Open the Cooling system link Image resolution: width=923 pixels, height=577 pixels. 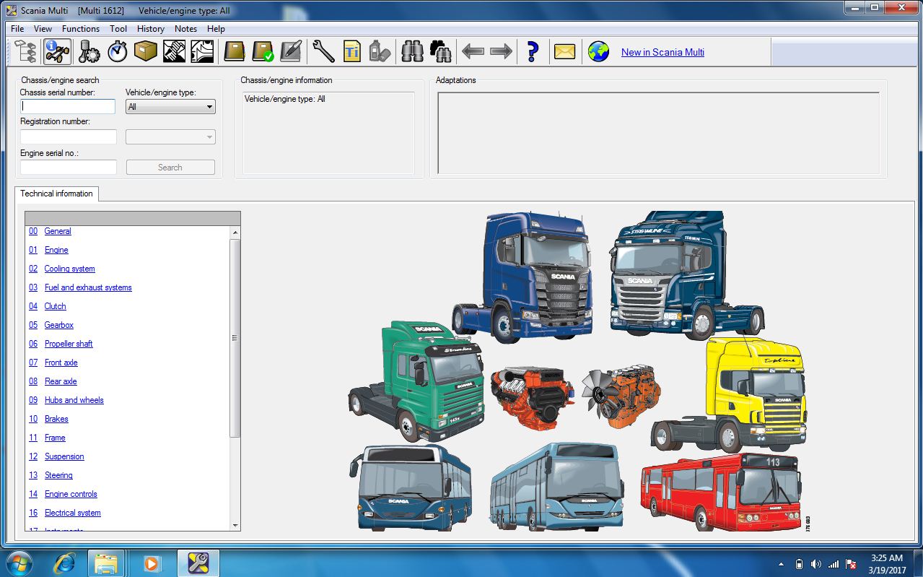pos(69,269)
